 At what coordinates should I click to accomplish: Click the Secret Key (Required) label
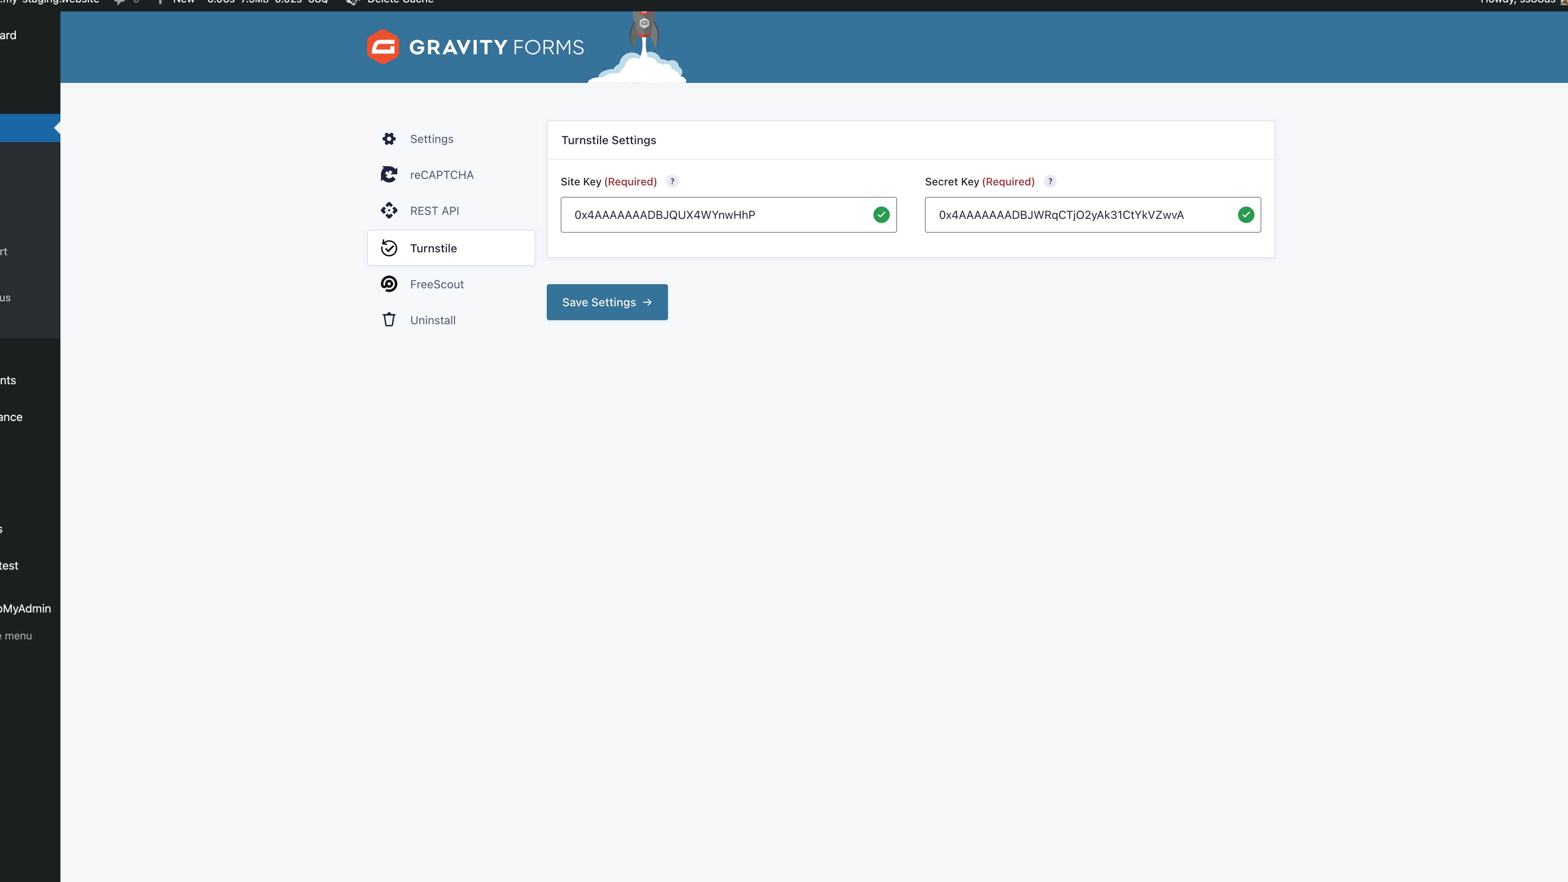point(980,182)
